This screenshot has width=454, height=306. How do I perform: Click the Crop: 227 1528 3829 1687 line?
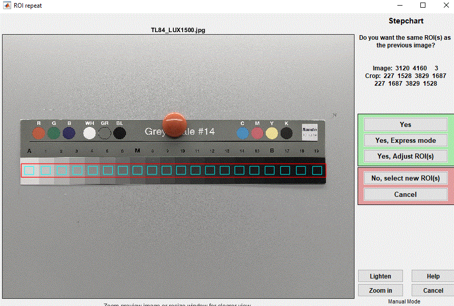(406, 76)
